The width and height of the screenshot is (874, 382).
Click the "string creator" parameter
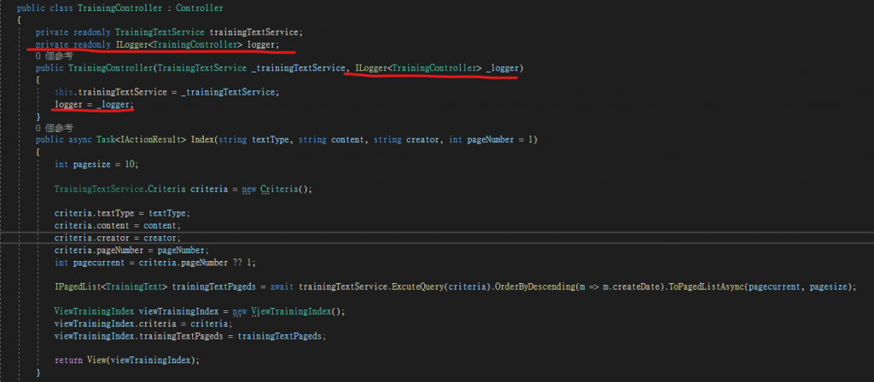(405, 140)
